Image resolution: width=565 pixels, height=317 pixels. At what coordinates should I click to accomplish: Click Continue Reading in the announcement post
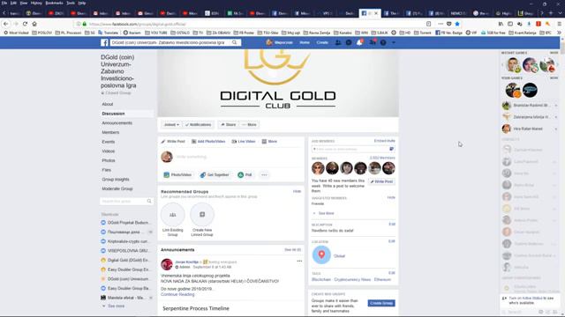coord(177,294)
